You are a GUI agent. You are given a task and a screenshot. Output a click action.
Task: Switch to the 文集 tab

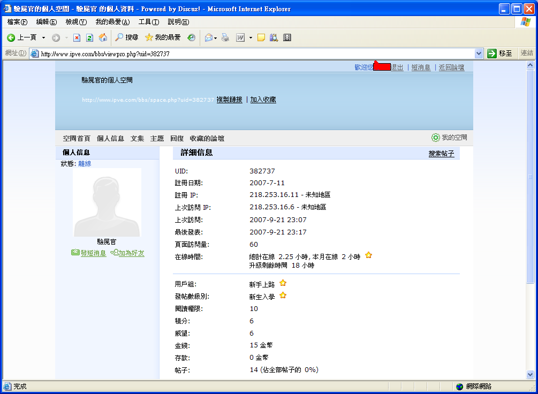pyautogui.click(x=137, y=138)
